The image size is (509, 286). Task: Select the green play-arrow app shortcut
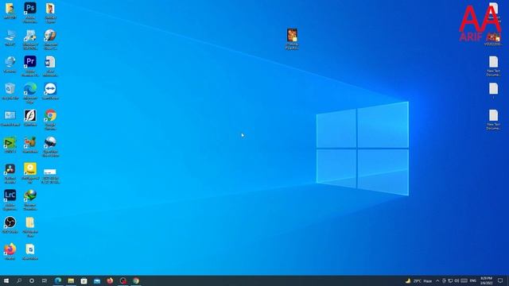coord(10,145)
